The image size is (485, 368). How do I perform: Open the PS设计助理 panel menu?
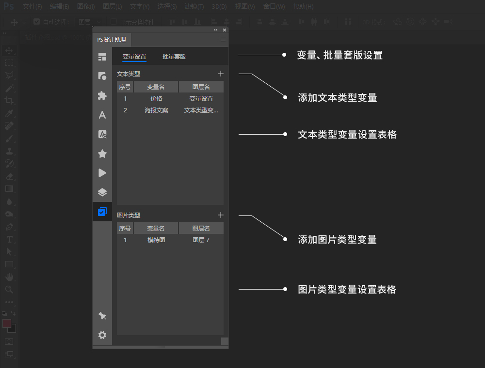(x=223, y=39)
